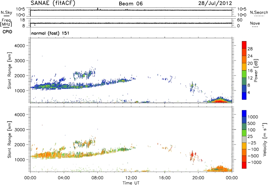
Task: Click the 'normal (fast) 151' text
Action: (x=50, y=33)
